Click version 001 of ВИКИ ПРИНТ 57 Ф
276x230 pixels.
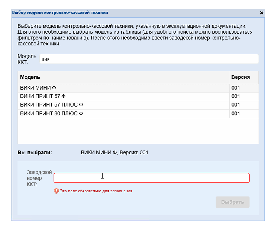point(236,96)
